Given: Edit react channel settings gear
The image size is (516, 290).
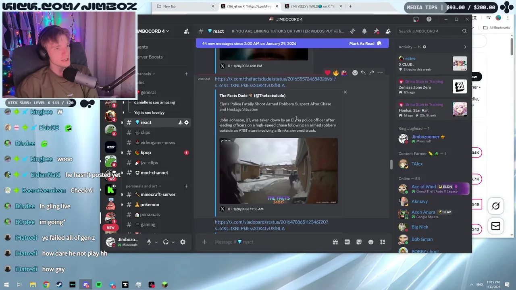Looking at the screenshot, I should tap(186, 122).
